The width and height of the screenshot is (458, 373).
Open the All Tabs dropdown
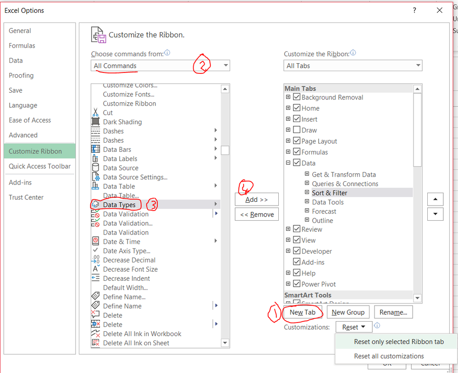tap(353, 66)
